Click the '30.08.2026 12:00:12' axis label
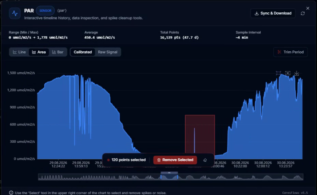 263,164
